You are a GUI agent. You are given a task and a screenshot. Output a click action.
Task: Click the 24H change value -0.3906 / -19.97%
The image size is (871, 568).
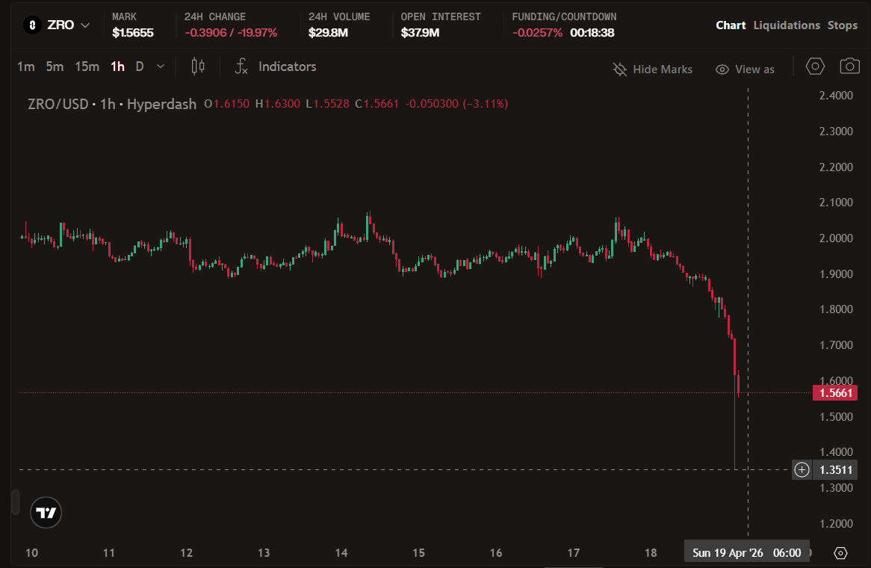pos(231,33)
